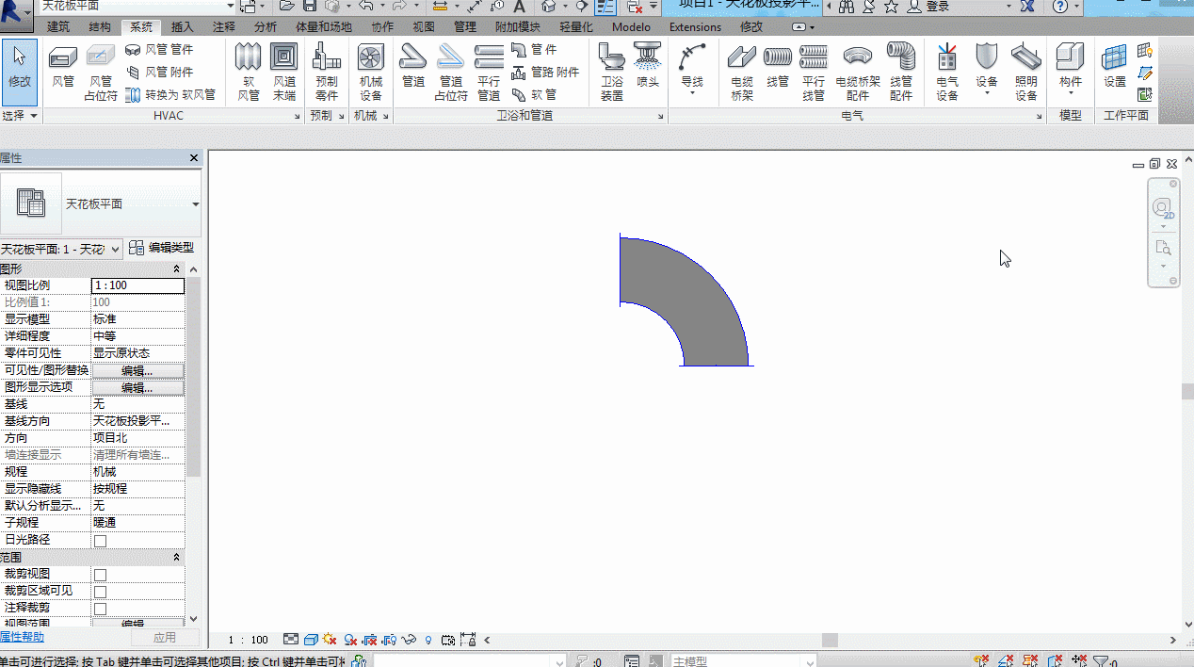Click the 线管 conduit tool
1194x667 pixels.
pos(778,67)
